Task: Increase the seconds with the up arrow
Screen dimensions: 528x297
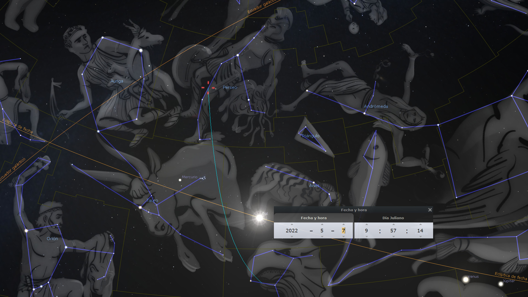Action: tap(420, 224)
